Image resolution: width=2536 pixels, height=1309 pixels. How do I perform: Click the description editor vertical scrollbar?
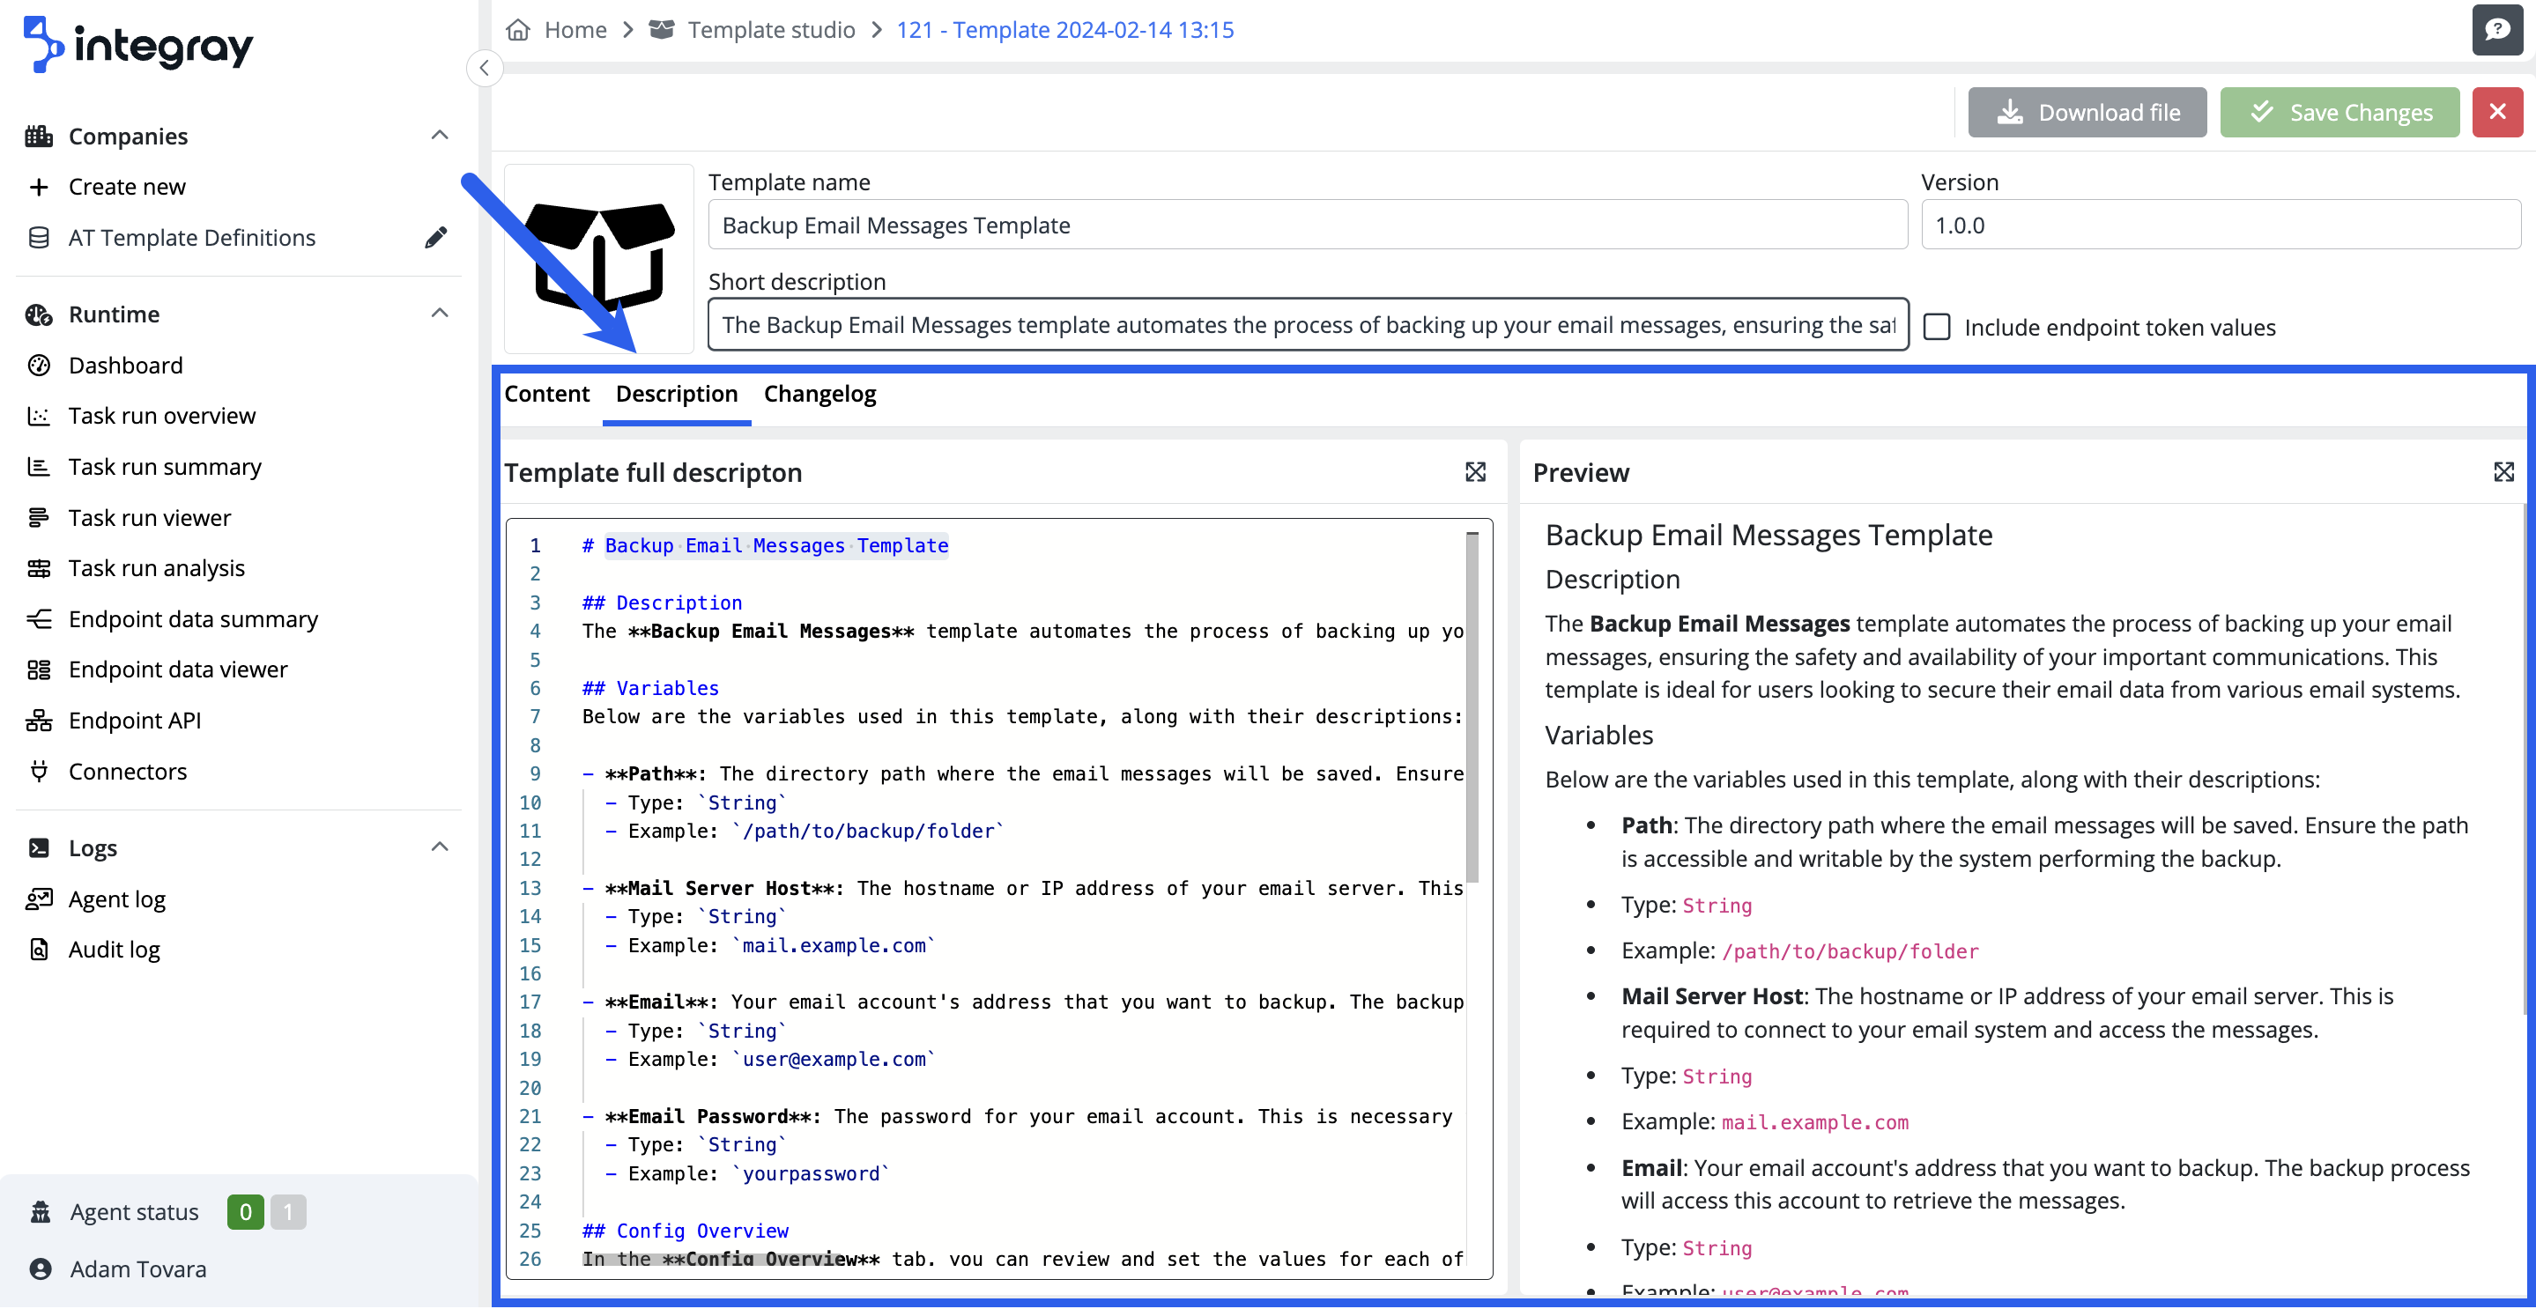point(1472,708)
